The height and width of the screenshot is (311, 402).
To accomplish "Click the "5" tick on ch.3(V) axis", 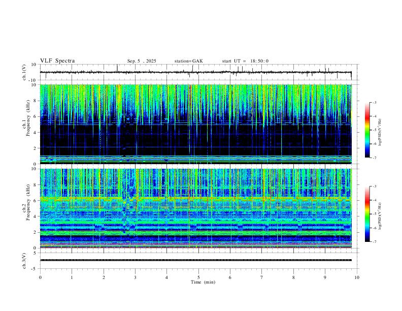I will coord(36,253).
